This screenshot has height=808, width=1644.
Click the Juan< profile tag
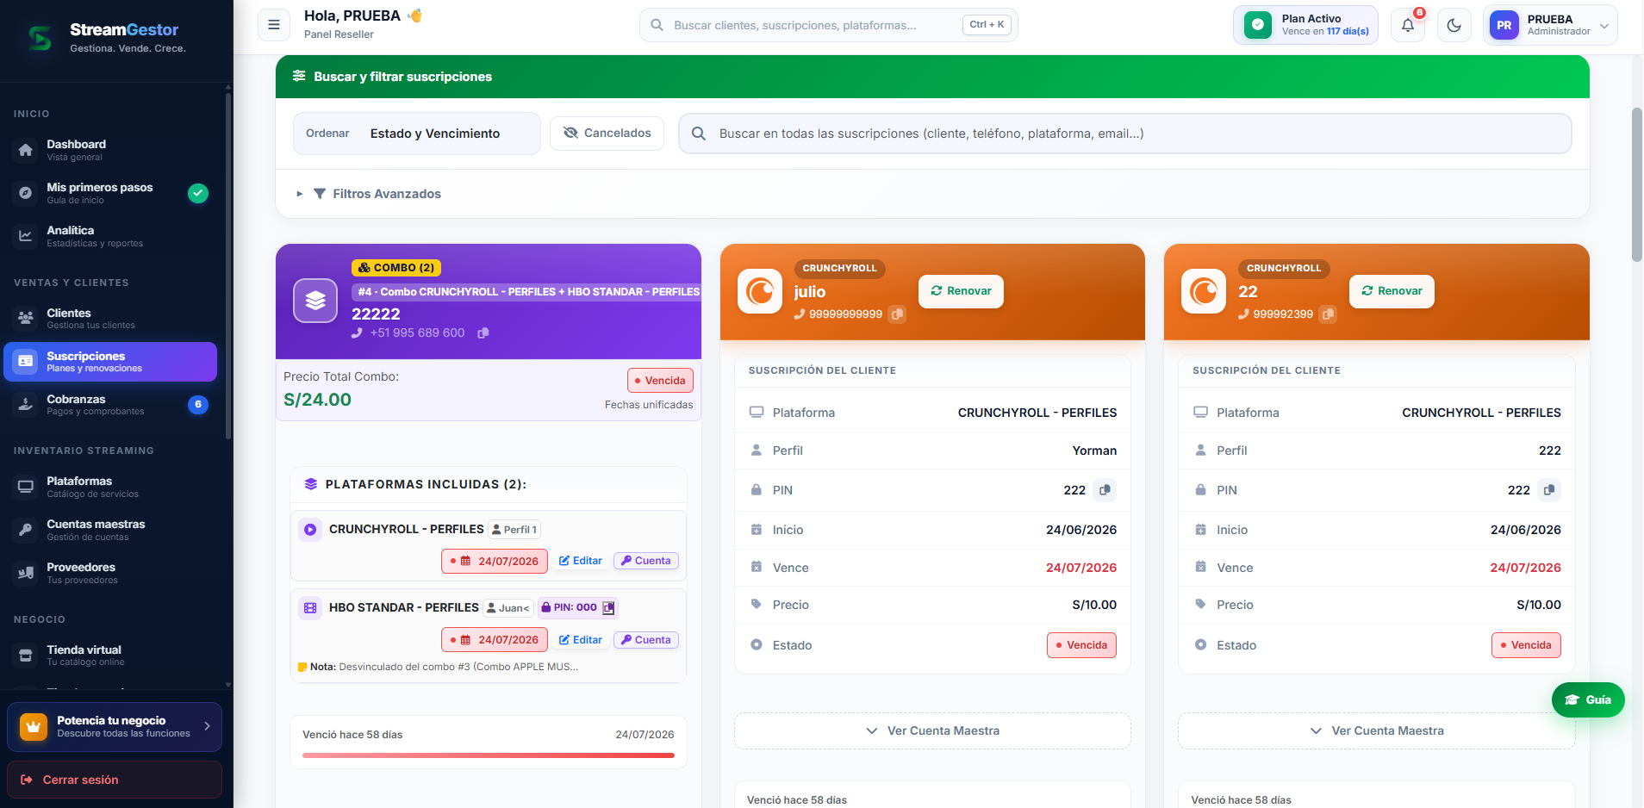coord(508,608)
